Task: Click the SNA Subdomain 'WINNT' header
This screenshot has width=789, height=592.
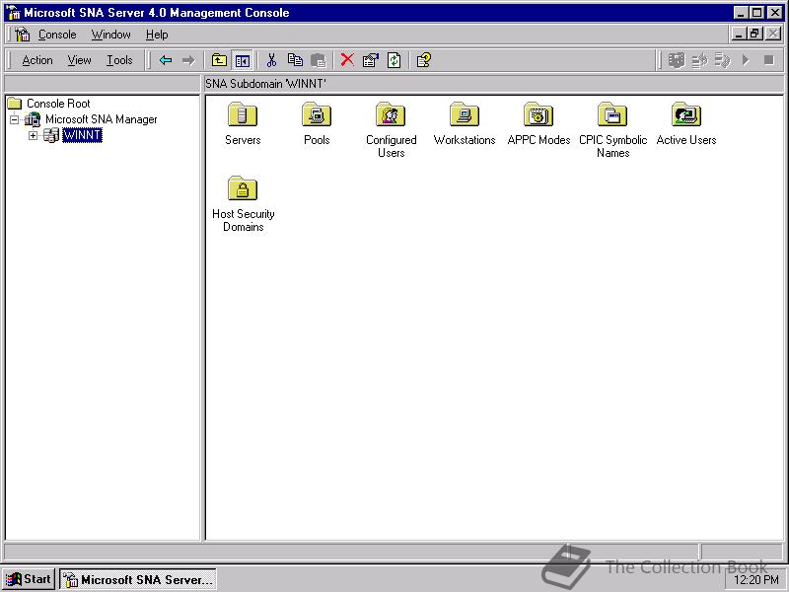Action: point(265,84)
